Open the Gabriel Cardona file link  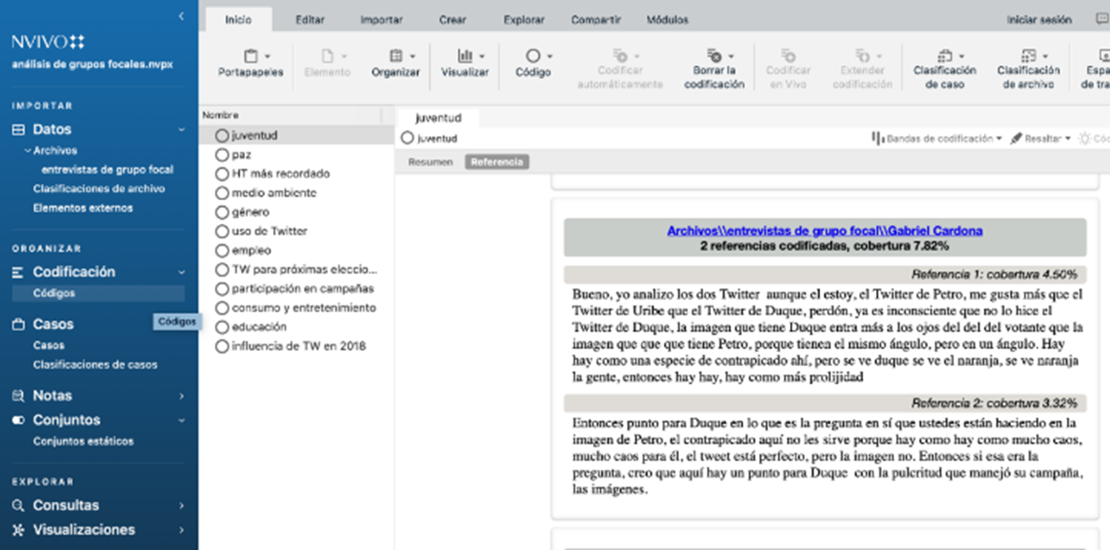[x=824, y=230]
